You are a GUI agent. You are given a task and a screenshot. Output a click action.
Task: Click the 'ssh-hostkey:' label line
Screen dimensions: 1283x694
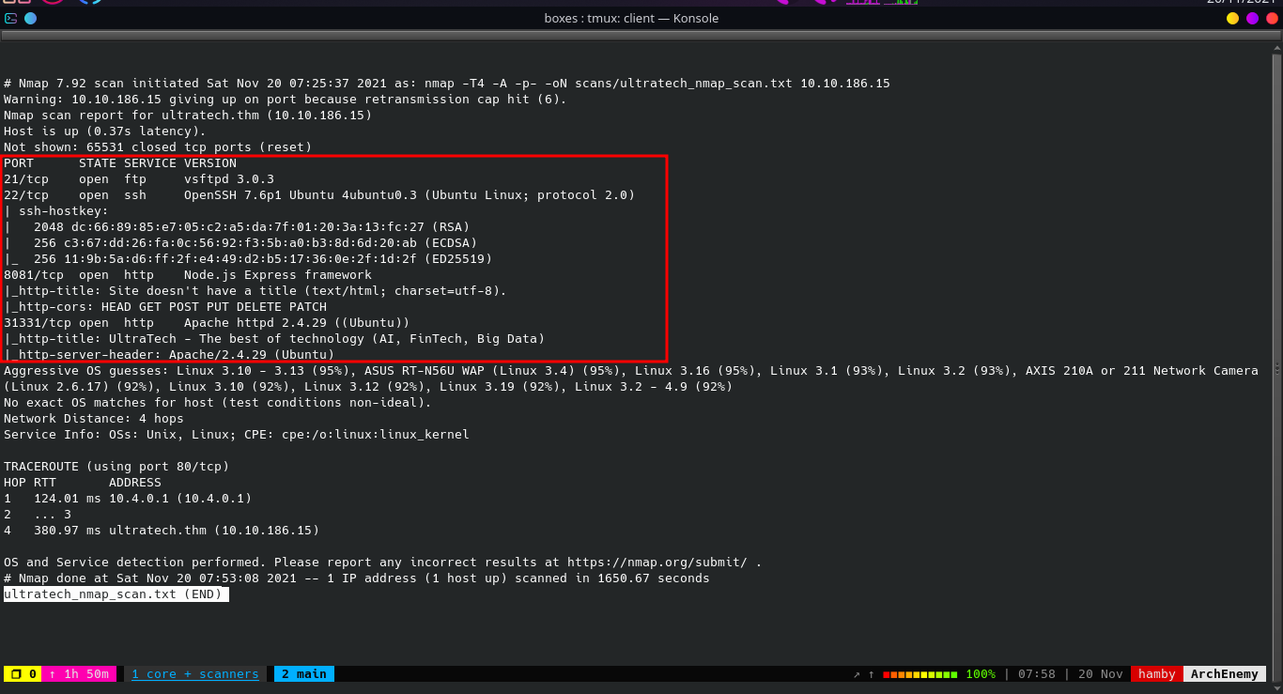(56, 210)
